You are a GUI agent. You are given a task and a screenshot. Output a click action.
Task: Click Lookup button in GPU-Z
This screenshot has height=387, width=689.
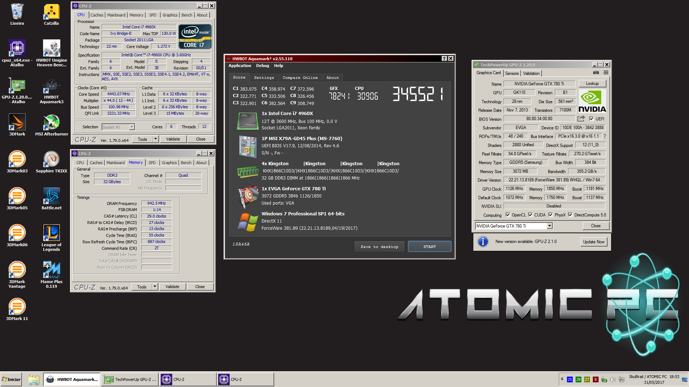point(592,83)
